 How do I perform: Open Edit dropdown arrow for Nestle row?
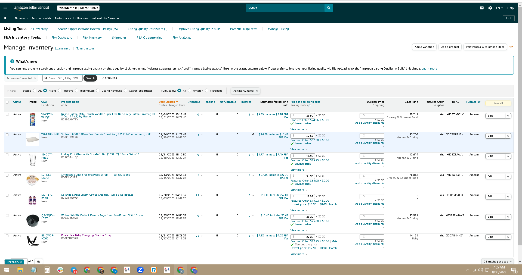click(x=508, y=116)
